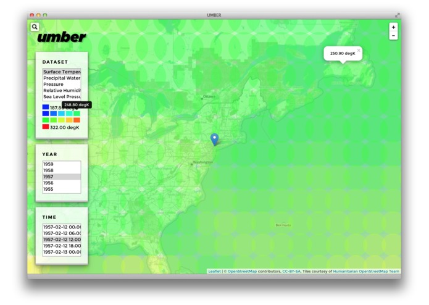Select the Surface Temperature dataset

coord(62,72)
